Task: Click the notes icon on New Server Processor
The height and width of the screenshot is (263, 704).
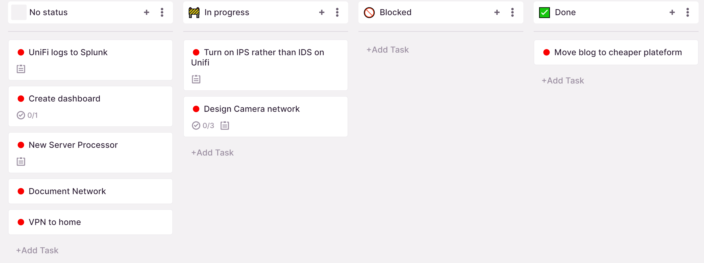Action: point(21,162)
